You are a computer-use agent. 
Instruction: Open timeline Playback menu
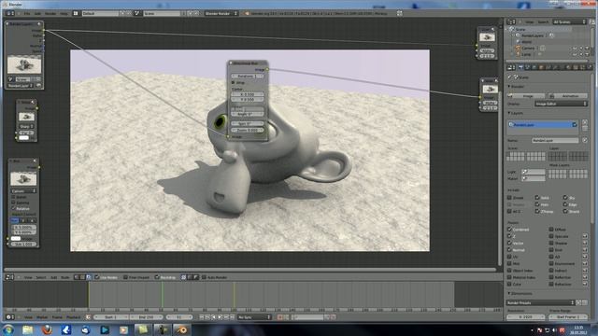pos(73,317)
